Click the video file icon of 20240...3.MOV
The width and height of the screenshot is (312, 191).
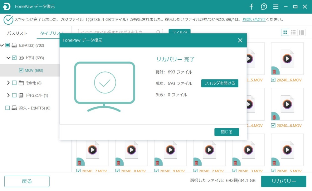[248, 149]
